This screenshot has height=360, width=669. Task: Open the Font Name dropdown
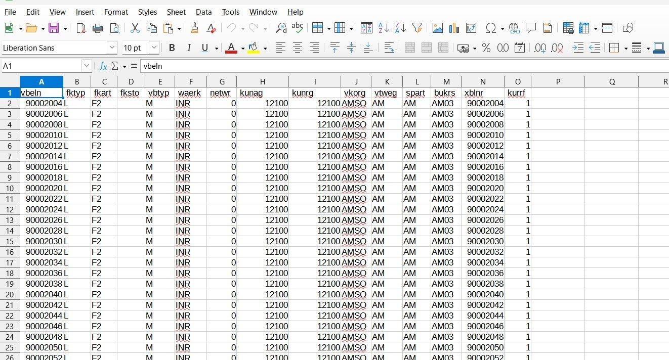click(112, 48)
